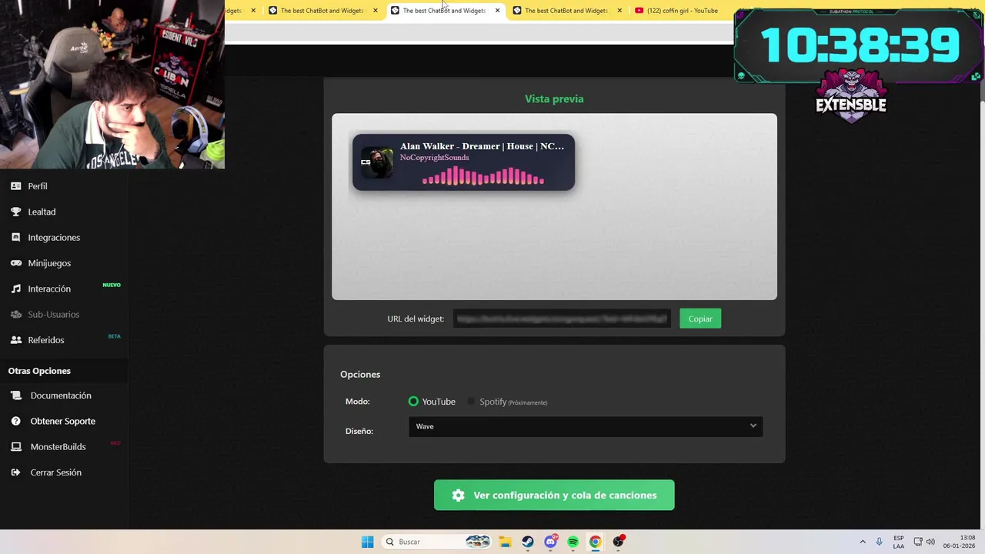The height and width of the screenshot is (554, 985).
Task: Click the volume icon in the system tray
Action: (930, 542)
